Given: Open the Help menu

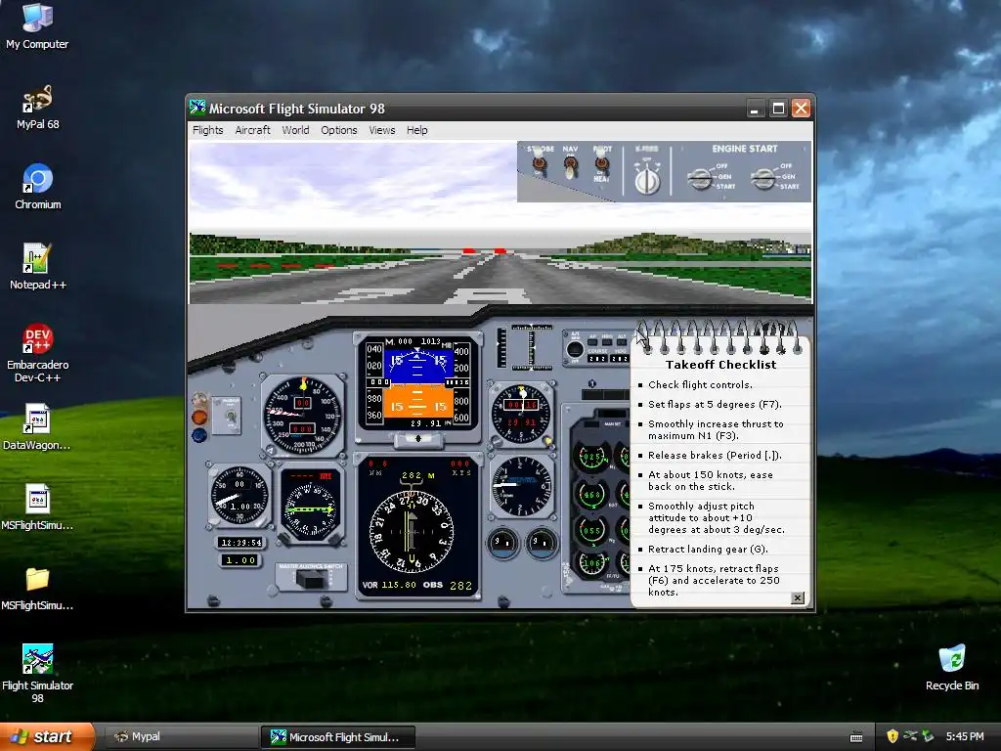Looking at the screenshot, I should [416, 130].
